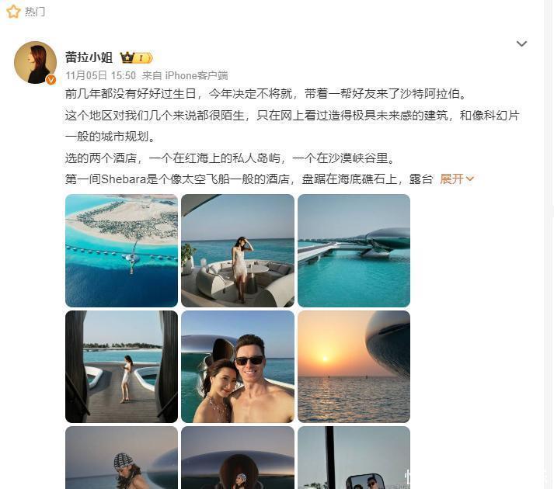Image resolution: width=554 pixels, height=489 pixels.
Task: Open the overwater pod villa photo
Action: tap(354, 251)
